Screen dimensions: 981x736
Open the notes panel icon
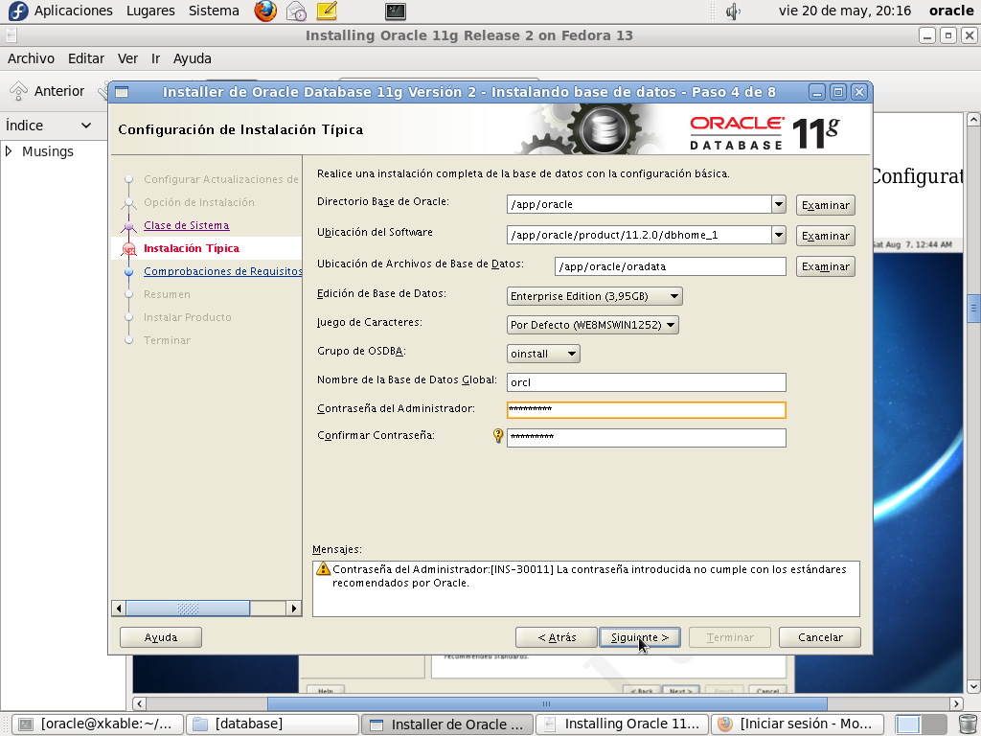click(327, 11)
